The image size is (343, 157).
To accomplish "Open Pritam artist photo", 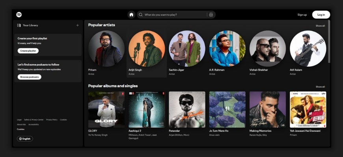I will pyautogui.click(x=106, y=49).
